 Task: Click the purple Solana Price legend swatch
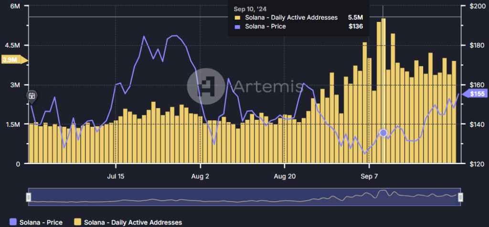(13, 222)
